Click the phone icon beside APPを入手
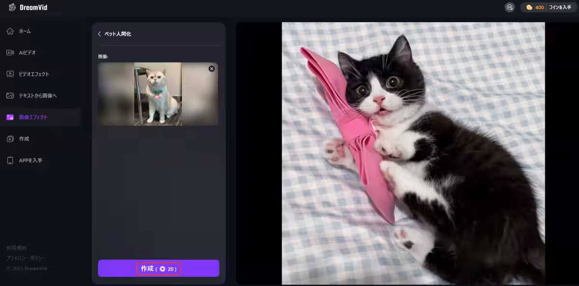This screenshot has width=579, height=286. (10, 160)
